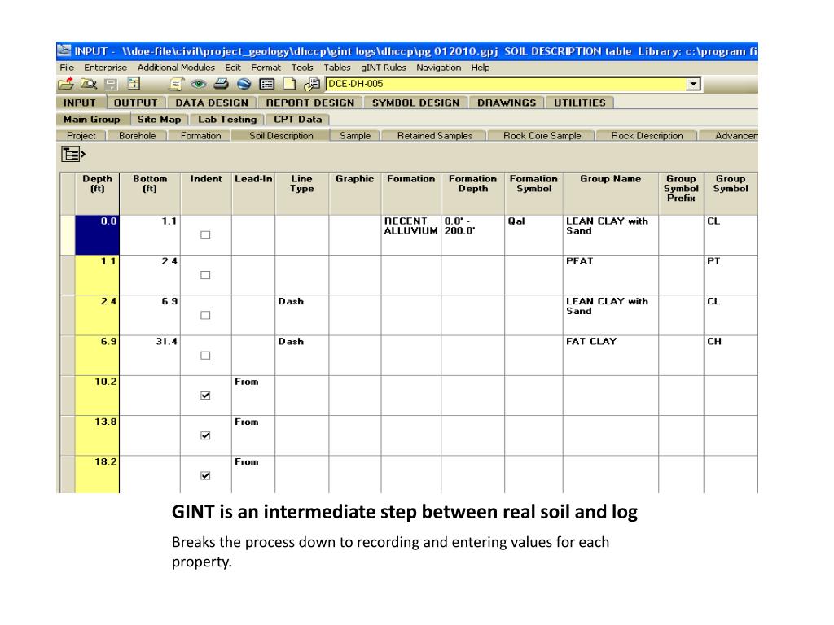Screen dimensions: 834x625
Task: Click the Group Name column header
Action: coord(611,194)
